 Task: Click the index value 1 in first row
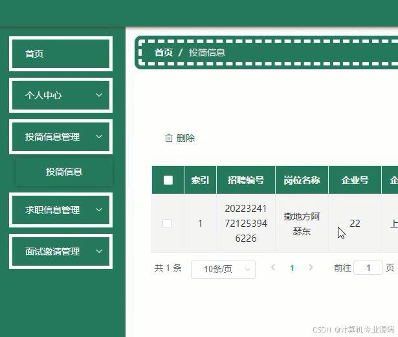click(x=200, y=224)
